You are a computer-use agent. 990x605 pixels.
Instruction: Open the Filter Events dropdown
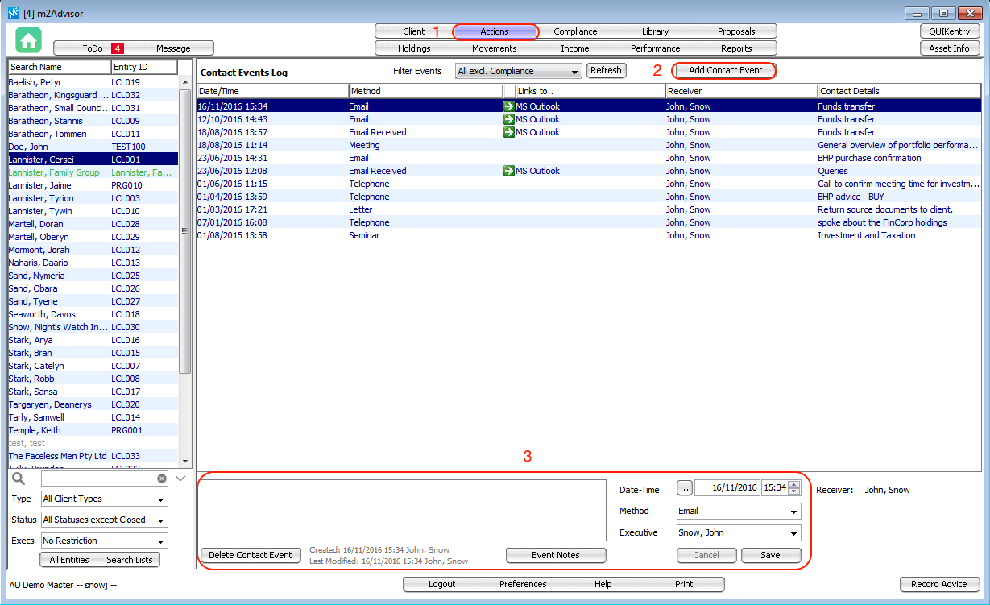point(518,71)
